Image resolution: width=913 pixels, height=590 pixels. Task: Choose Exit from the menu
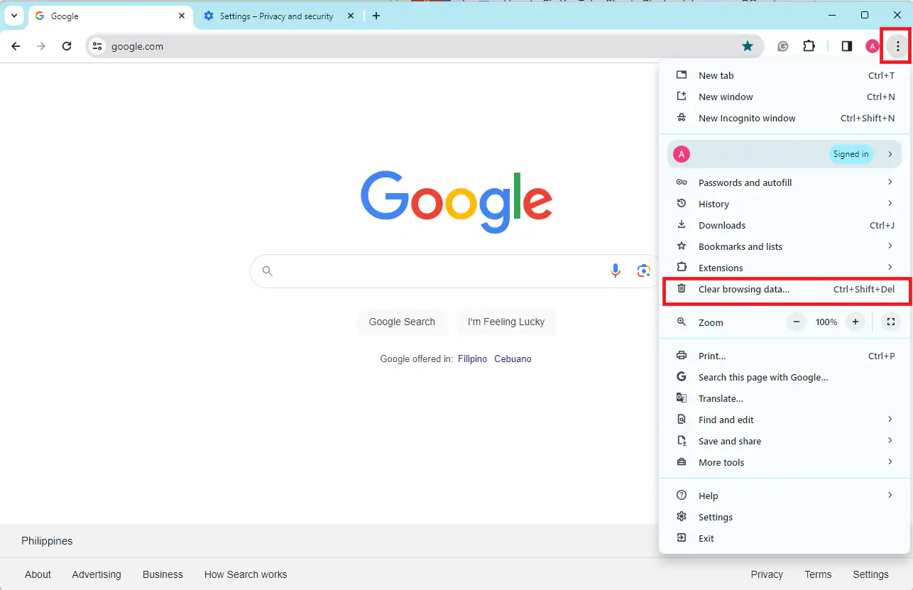tap(784, 538)
